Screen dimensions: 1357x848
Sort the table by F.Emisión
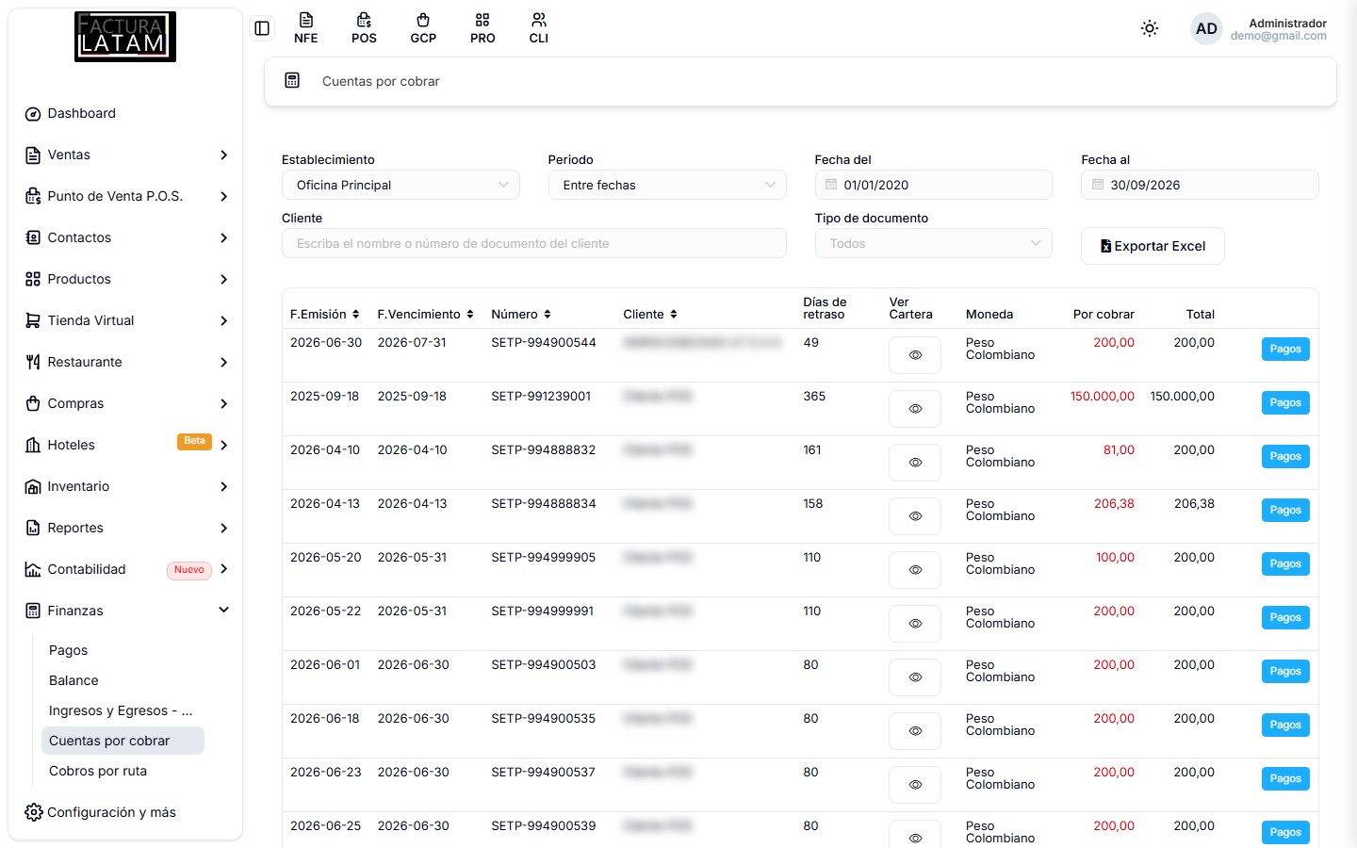pos(325,314)
